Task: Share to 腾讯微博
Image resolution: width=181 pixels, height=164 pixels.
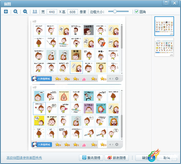Action: pos(91,158)
